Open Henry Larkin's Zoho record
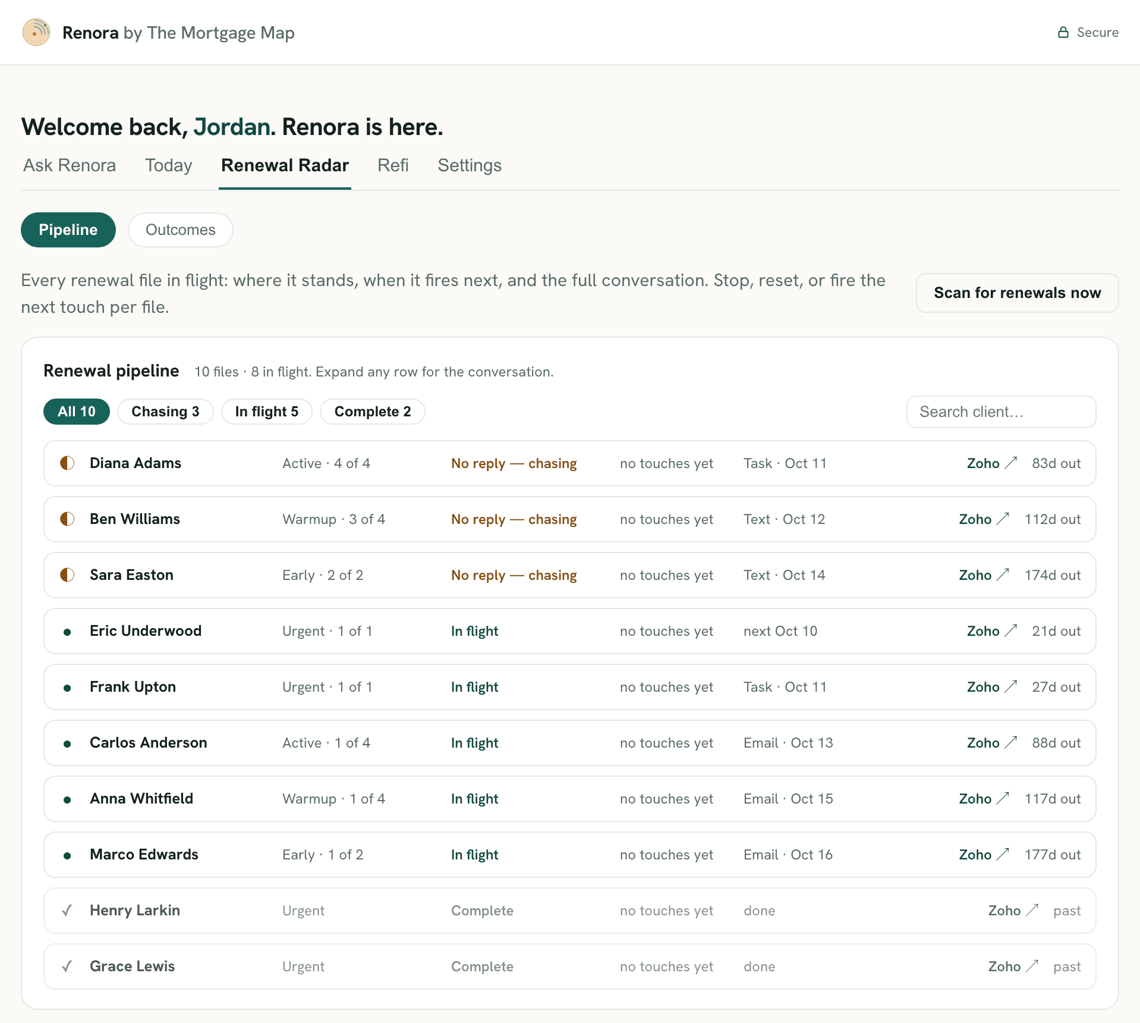The height and width of the screenshot is (1023, 1140). pyautogui.click(x=1013, y=911)
